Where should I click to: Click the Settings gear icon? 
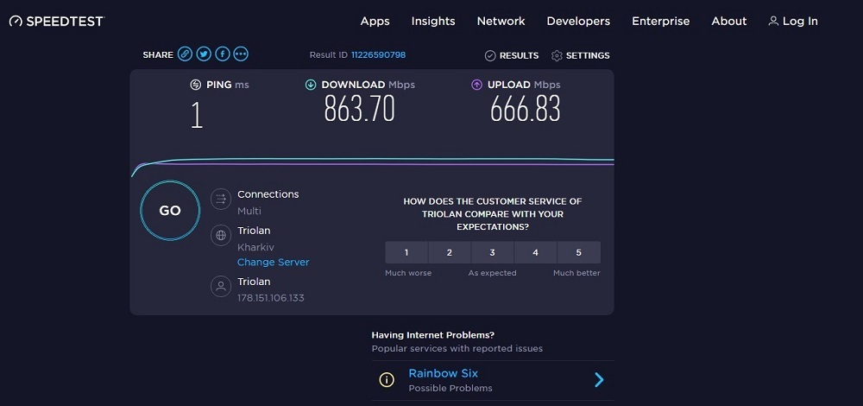(x=557, y=55)
